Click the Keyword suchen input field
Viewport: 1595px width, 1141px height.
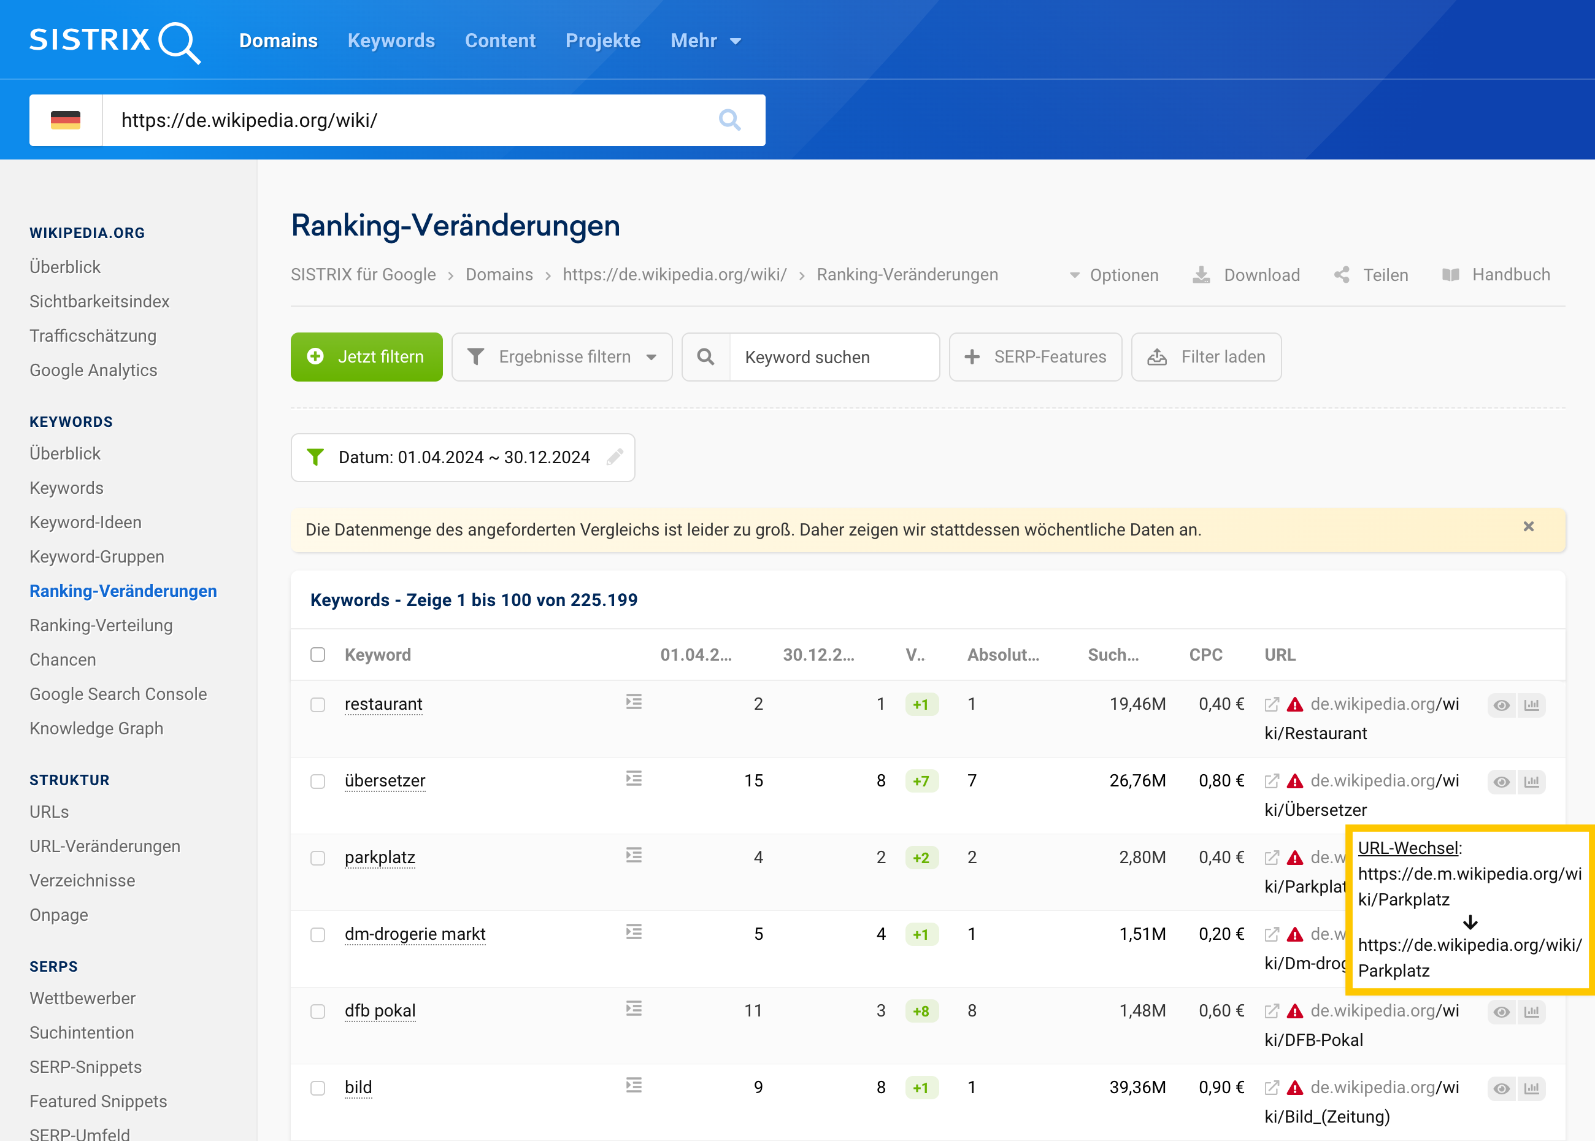834,357
